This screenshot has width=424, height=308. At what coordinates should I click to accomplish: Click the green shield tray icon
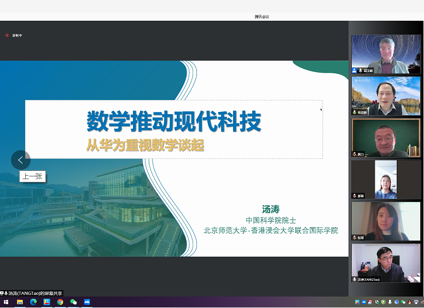click(383, 302)
